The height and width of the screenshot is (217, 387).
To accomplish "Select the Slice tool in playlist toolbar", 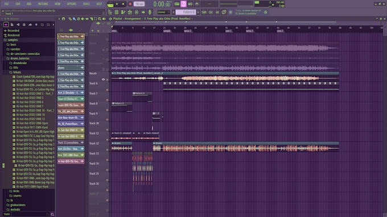I will 91,19.
